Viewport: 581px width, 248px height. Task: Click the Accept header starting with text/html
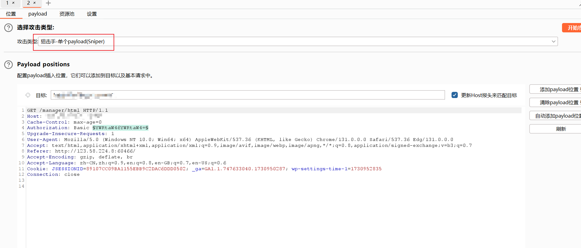coord(250,146)
